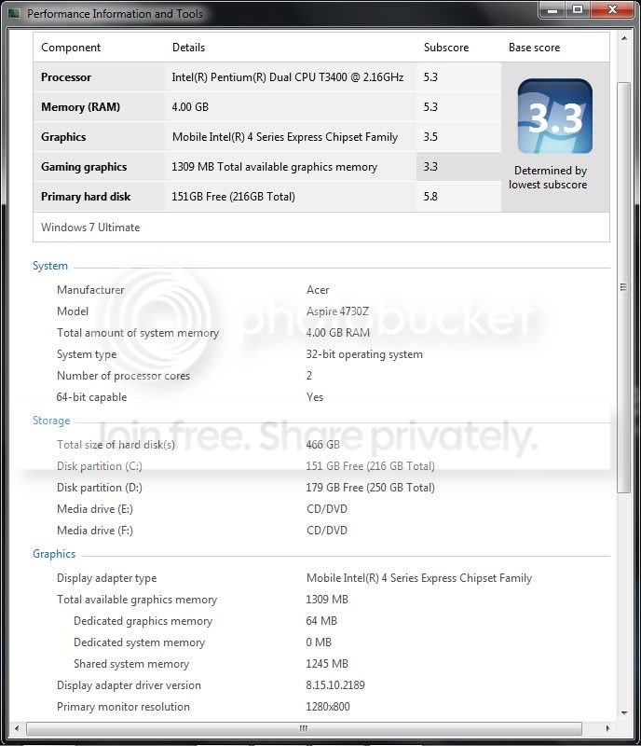Select the Details column header

tap(188, 48)
